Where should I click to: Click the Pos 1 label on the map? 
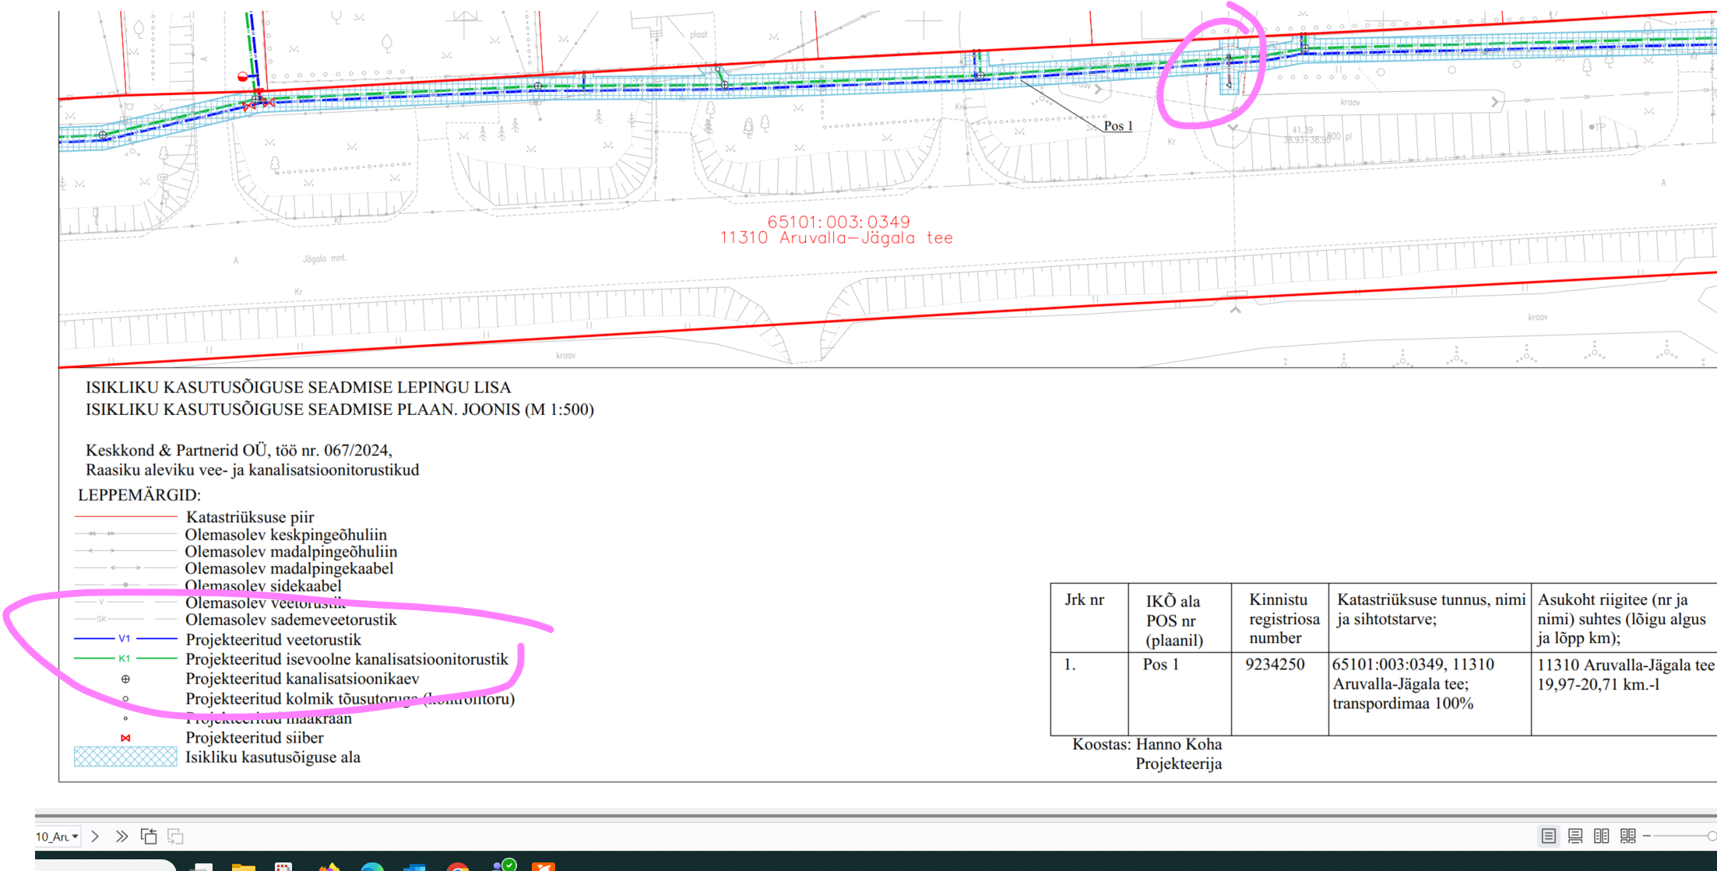[x=1118, y=126]
